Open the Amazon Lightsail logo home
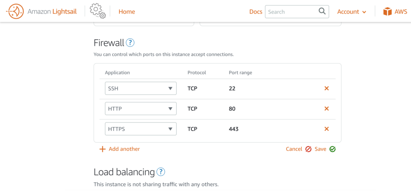Viewport: 411px width, 191px height. (x=41, y=12)
